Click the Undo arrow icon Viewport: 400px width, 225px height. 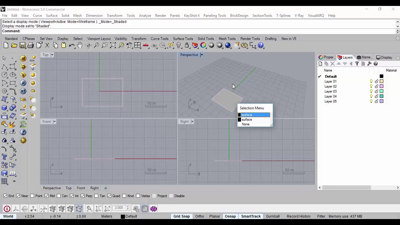[72, 46]
